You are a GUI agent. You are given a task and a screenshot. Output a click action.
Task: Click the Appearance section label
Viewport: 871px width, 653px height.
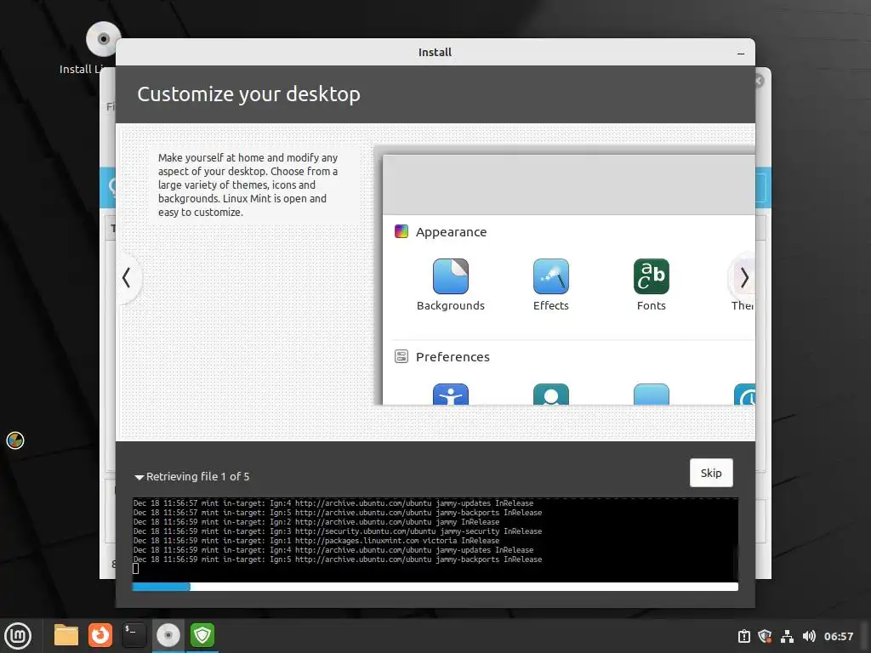451,232
